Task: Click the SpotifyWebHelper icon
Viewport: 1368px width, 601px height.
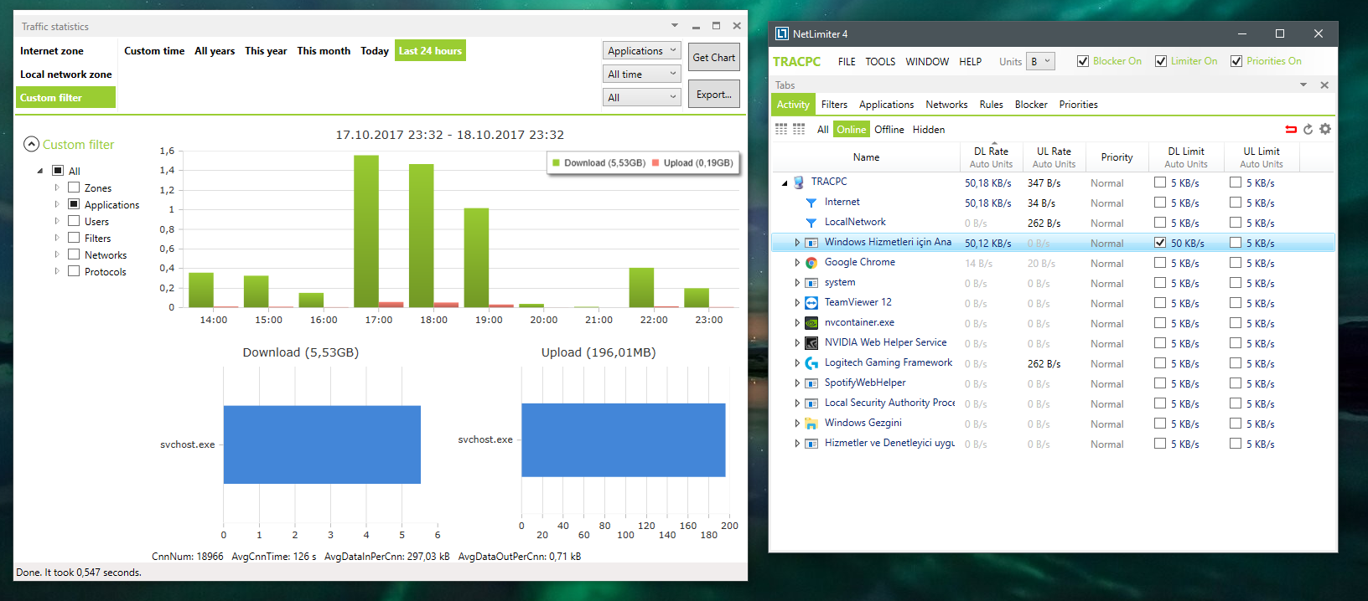Action: pyautogui.click(x=811, y=383)
